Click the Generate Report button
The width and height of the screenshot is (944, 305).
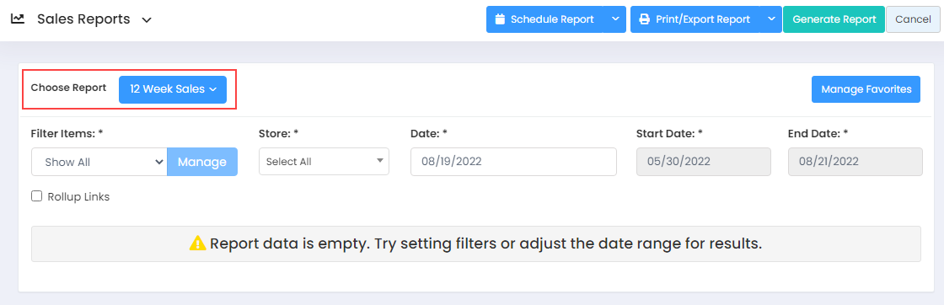click(x=834, y=19)
